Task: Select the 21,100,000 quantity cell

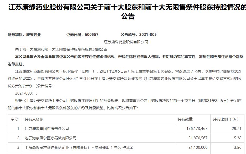Action: tap(193, 147)
